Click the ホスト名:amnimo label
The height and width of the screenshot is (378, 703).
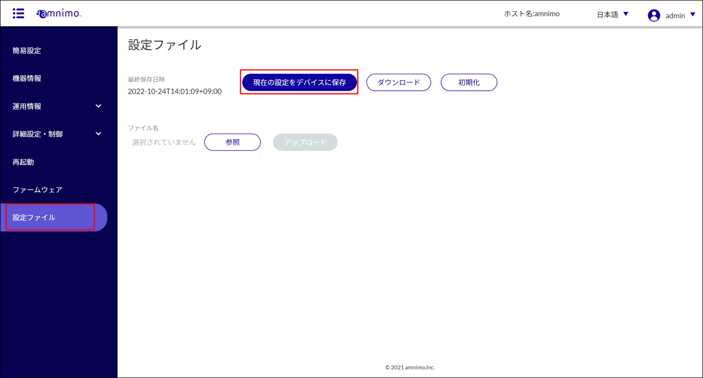pyautogui.click(x=532, y=14)
